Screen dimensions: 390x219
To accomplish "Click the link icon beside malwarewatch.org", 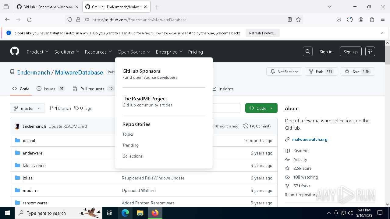I will (x=287, y=139).
